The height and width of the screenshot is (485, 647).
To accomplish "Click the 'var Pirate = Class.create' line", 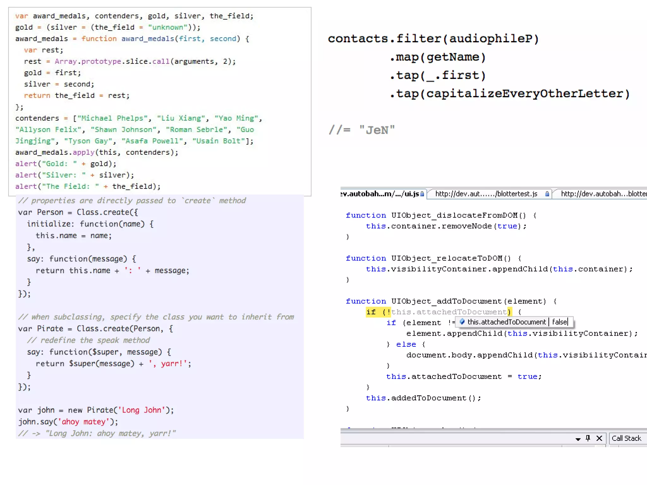I will click(95, 329).
